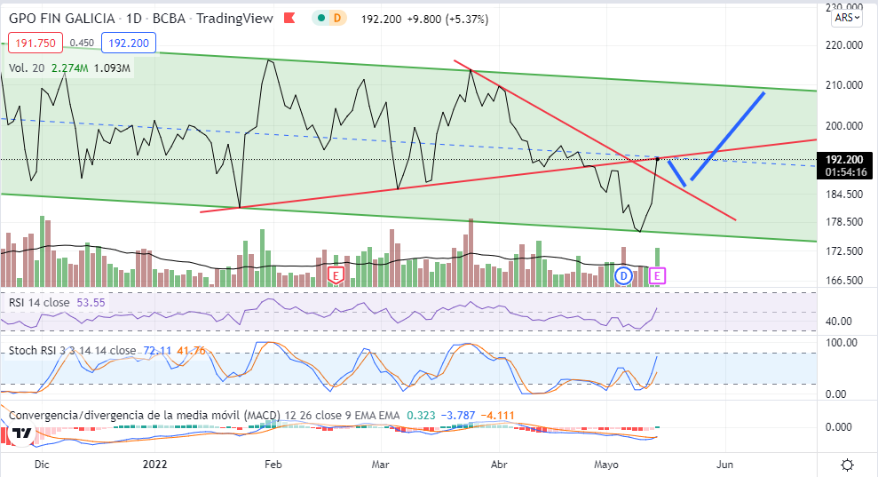Click the 100.00 Stoch RSI scale label

(x=842, y=343)
